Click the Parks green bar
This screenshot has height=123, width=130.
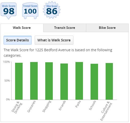point(79,81)
